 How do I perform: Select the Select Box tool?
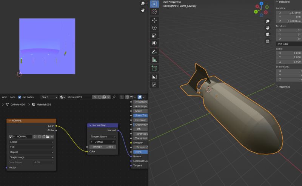[154, 4]
